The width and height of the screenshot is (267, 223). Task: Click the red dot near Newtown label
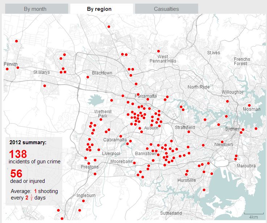coord(222,142)
